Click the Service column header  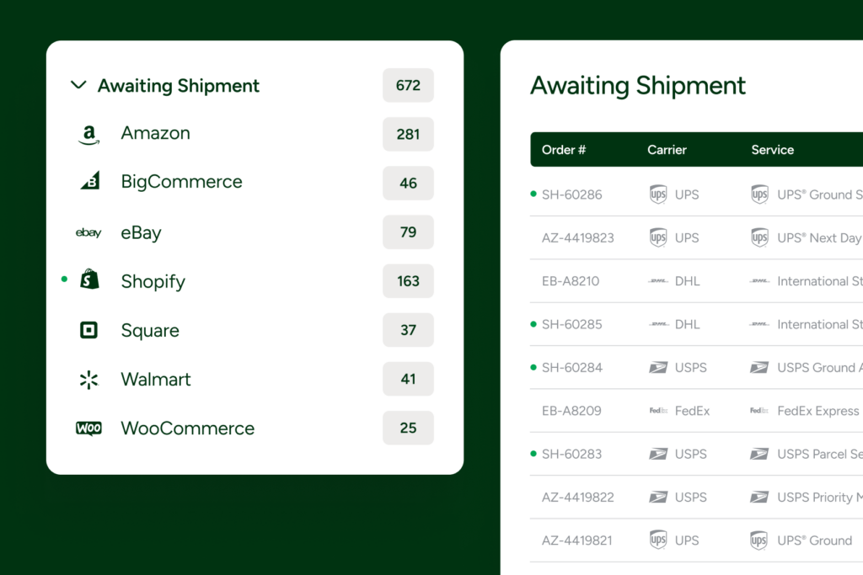coord(772,150)
